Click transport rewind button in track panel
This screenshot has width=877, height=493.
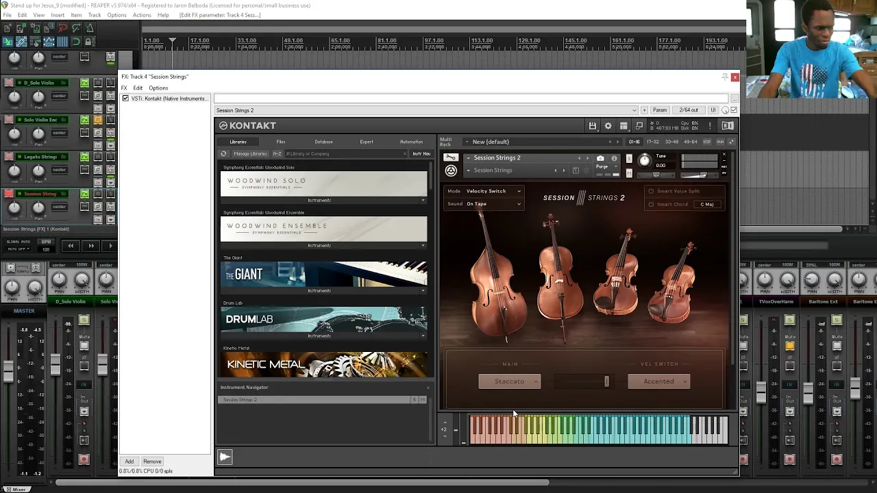pyautogui.click(x=71, y=246)
